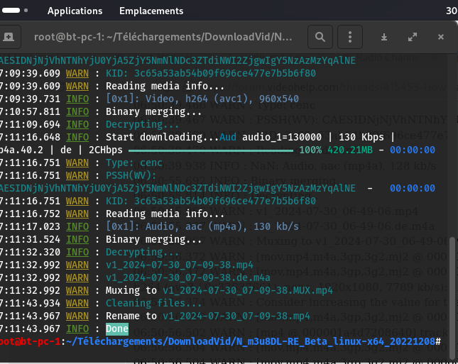Open the Applications menu
This screenshot has width=458, height=364.
coord(75,11)
